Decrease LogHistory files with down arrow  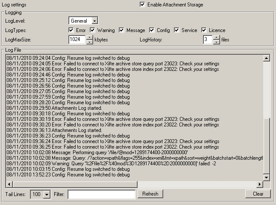point(216,42)
